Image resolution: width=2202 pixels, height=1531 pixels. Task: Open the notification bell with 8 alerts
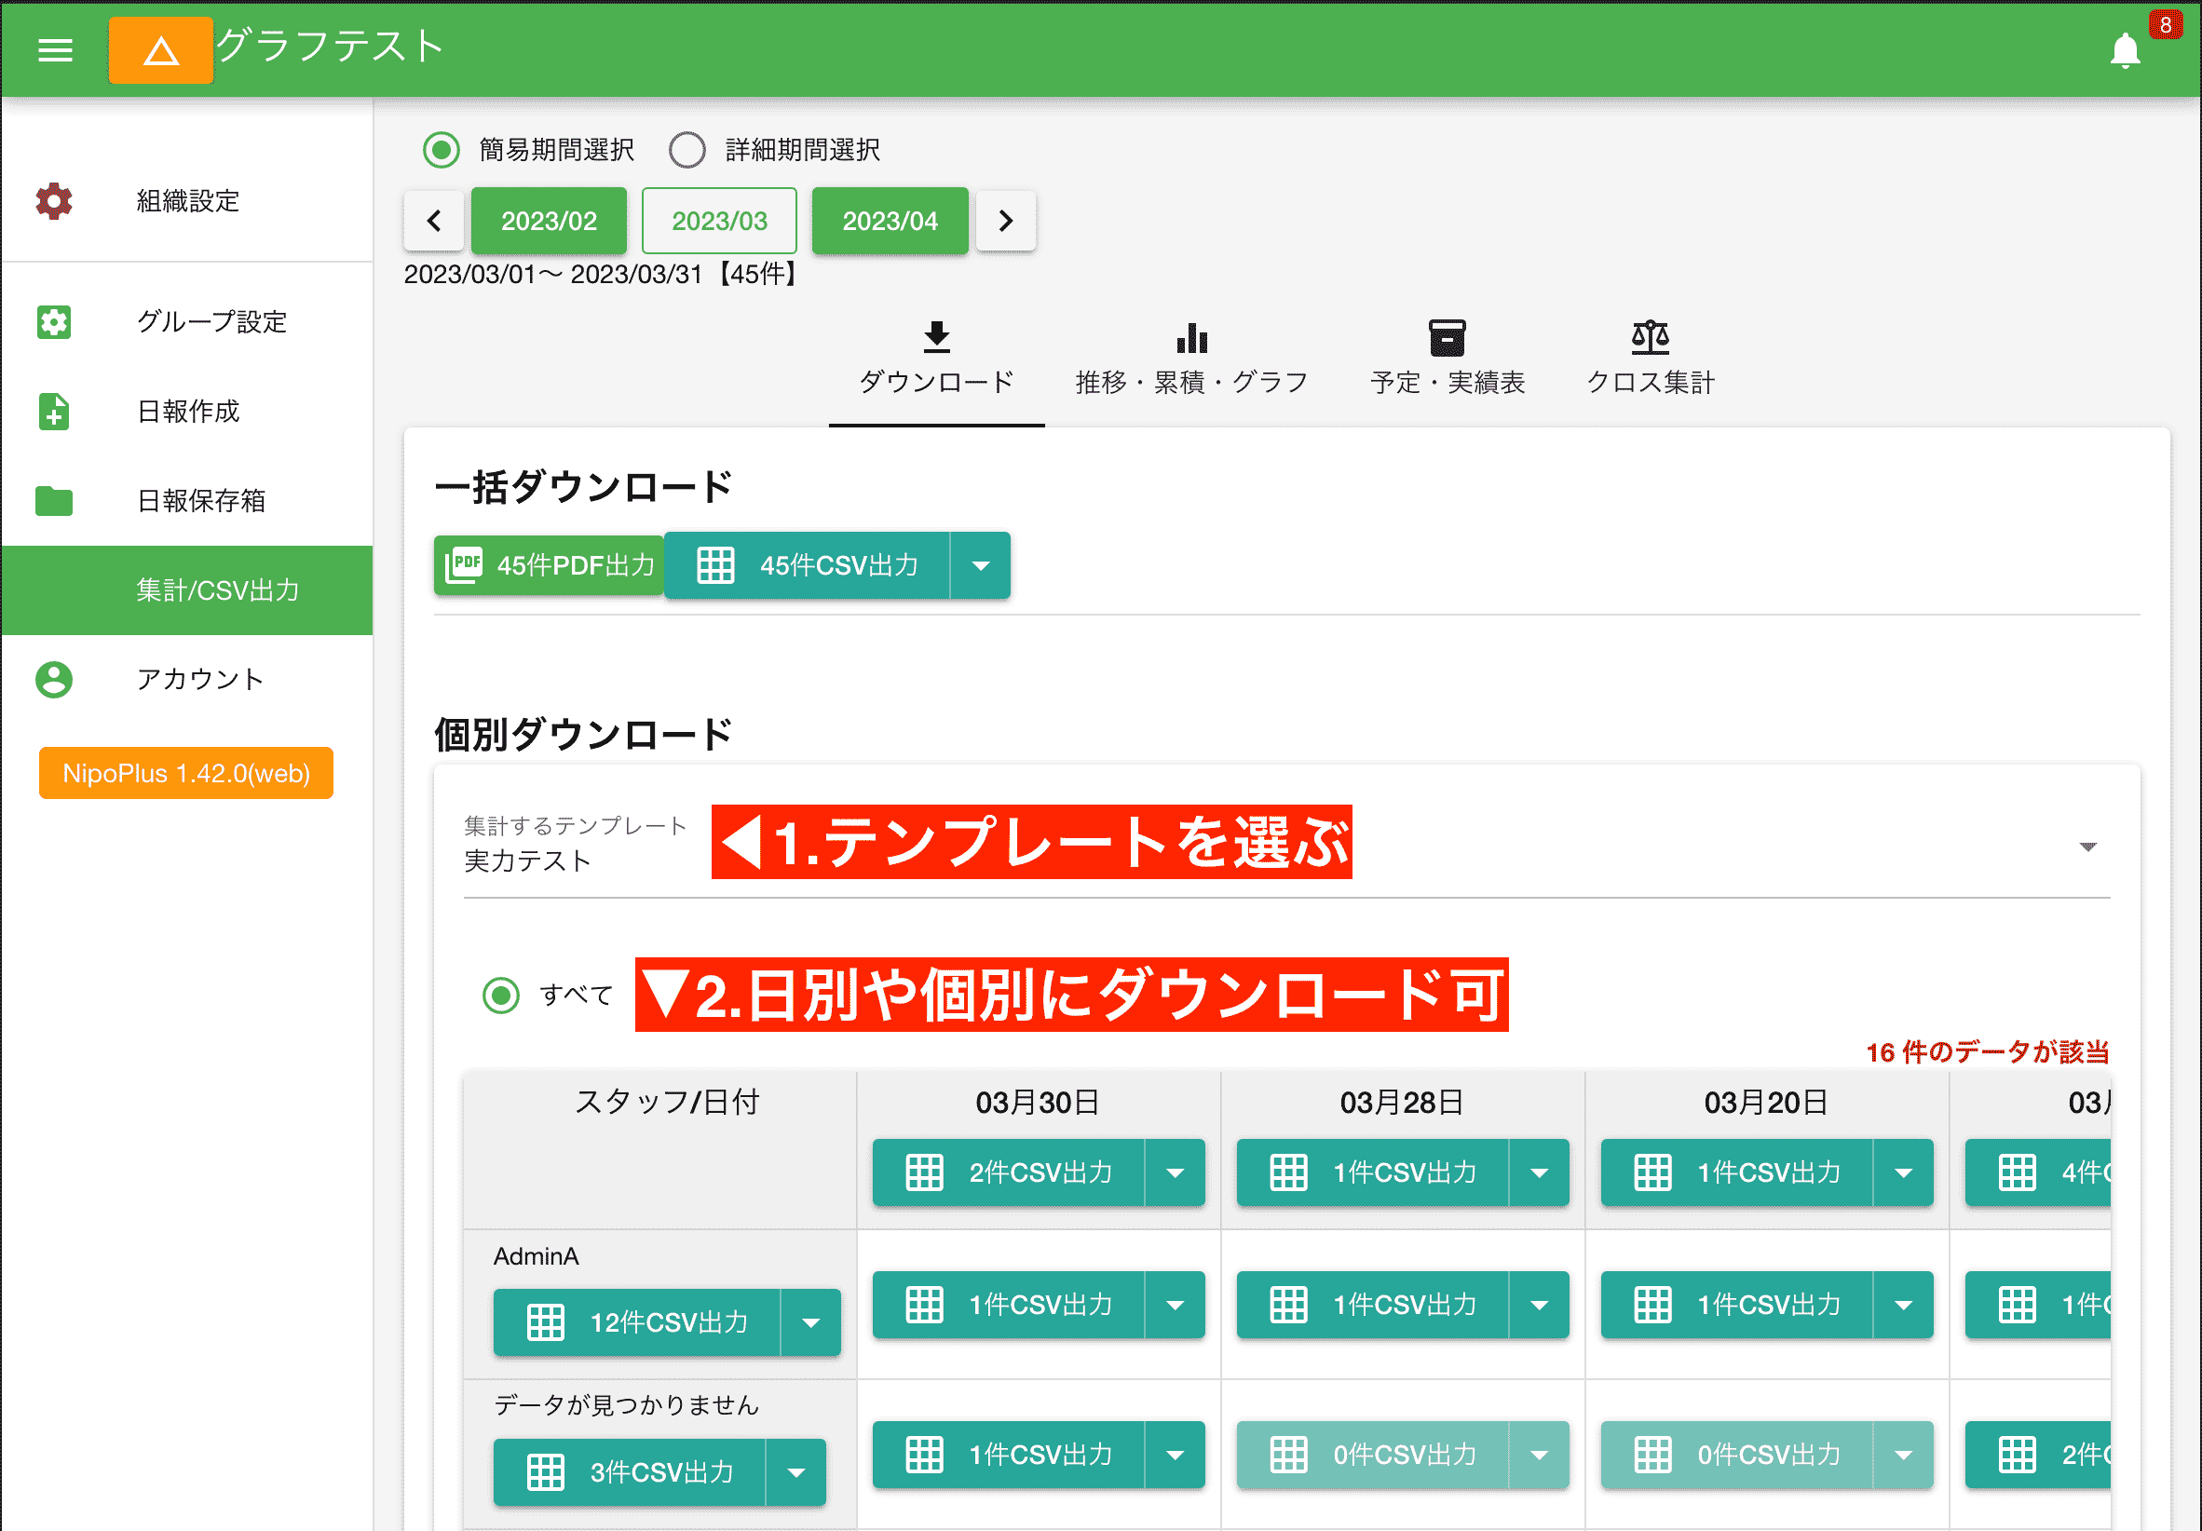click(x=2125, y=52)
